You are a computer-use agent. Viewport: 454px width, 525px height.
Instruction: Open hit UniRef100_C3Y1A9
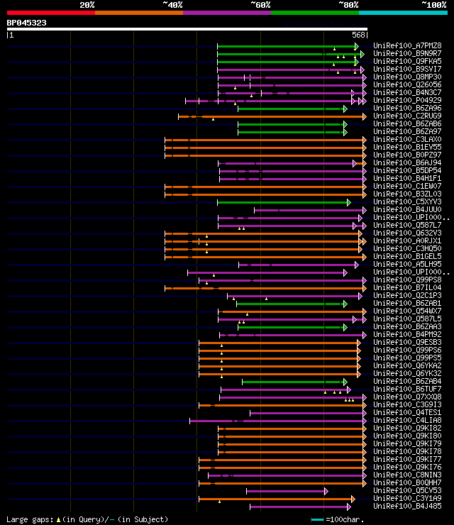coord(407,498)
